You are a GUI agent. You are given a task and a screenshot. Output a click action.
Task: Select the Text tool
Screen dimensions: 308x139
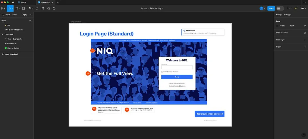point(37,8)
